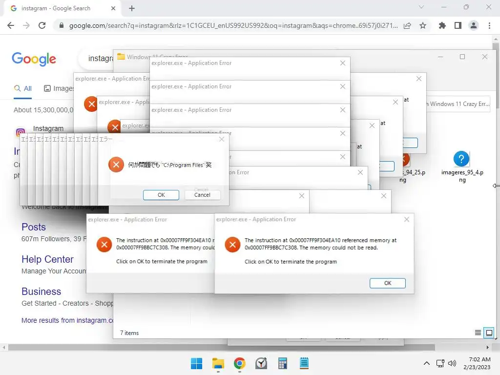Switch File Explorer to large icons view
The width and height of the screenshot is (500, 375).
(x=489, y=333)
